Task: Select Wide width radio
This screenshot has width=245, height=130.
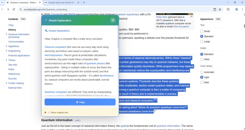Action: [x=202, y=59]
